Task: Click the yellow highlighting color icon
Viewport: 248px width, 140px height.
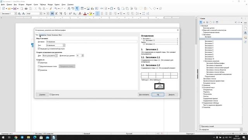Action: (90, 14)
